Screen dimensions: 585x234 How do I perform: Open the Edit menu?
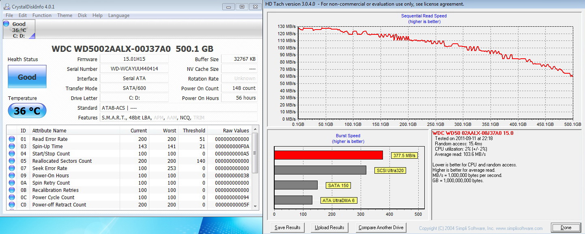pyautogui.click(x=23, y=15)
